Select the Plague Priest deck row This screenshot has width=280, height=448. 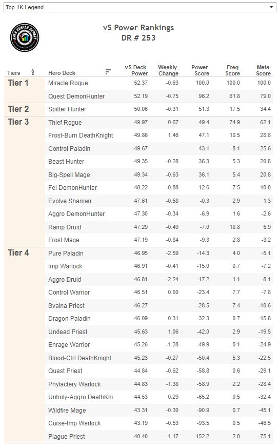tap(159, 436)
